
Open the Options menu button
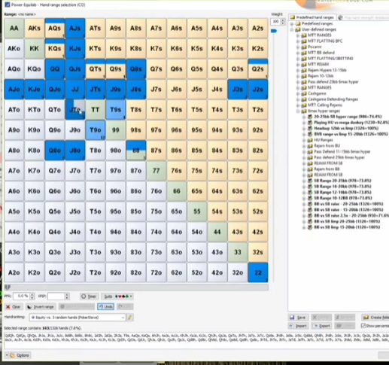(18, 355)
